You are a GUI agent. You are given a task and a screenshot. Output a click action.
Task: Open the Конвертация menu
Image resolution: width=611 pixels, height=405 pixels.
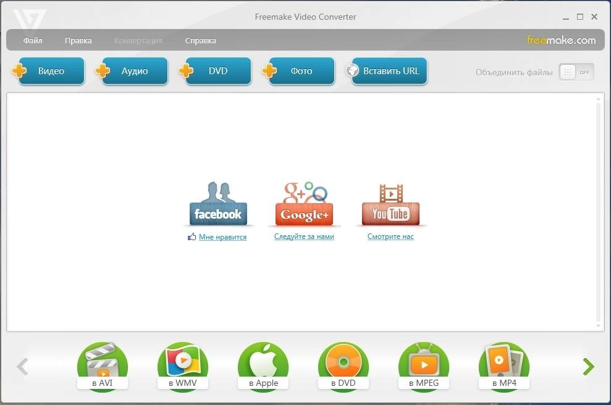[x=138, y=41]
